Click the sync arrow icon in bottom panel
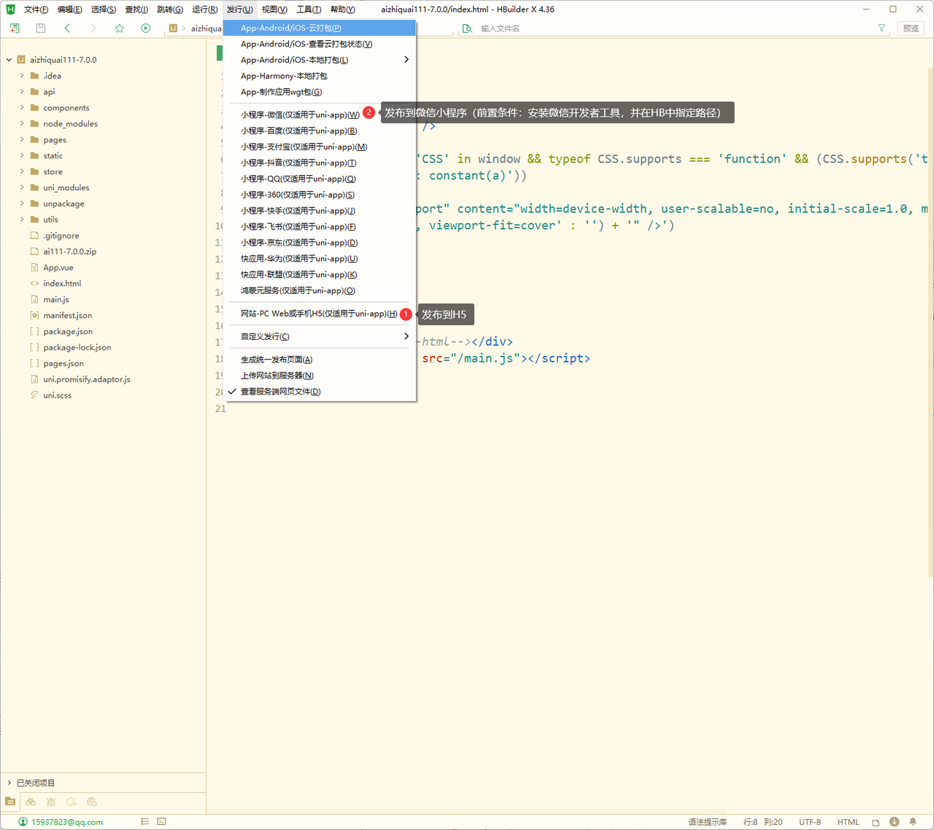 pyautogui.click(x=72, y=802)
